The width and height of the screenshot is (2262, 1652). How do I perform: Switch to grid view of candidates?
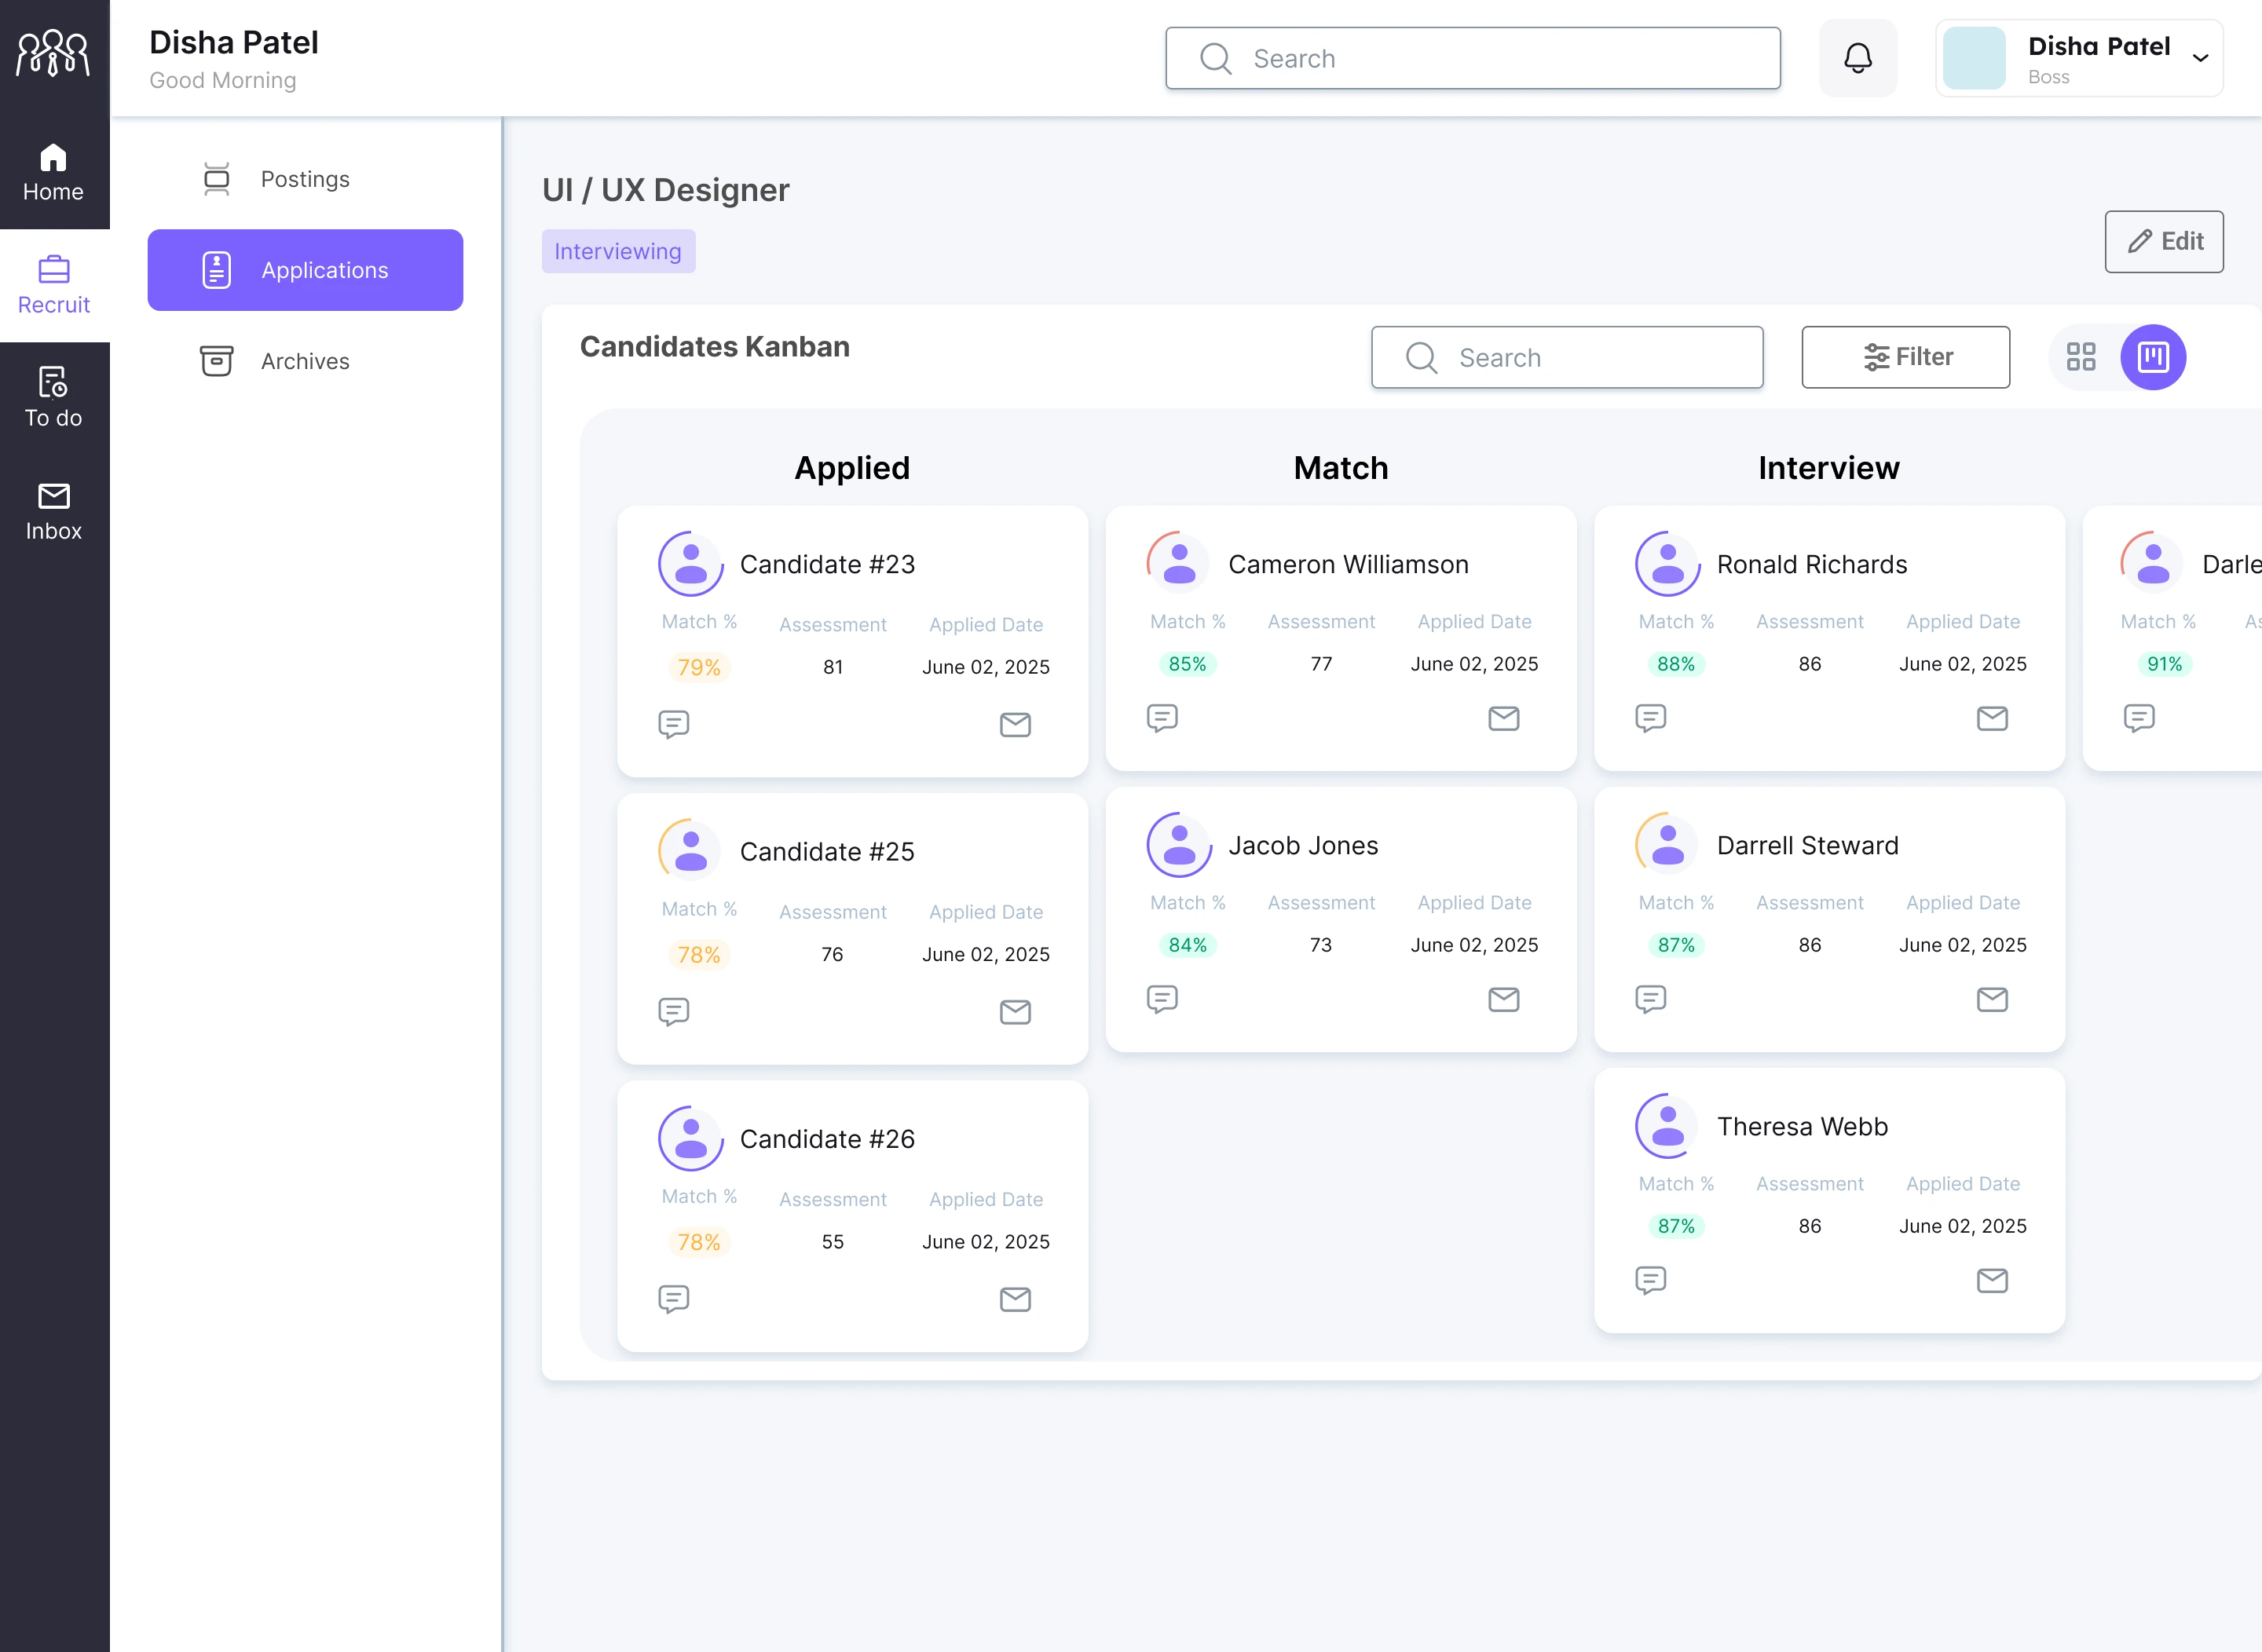[2082, 357]
